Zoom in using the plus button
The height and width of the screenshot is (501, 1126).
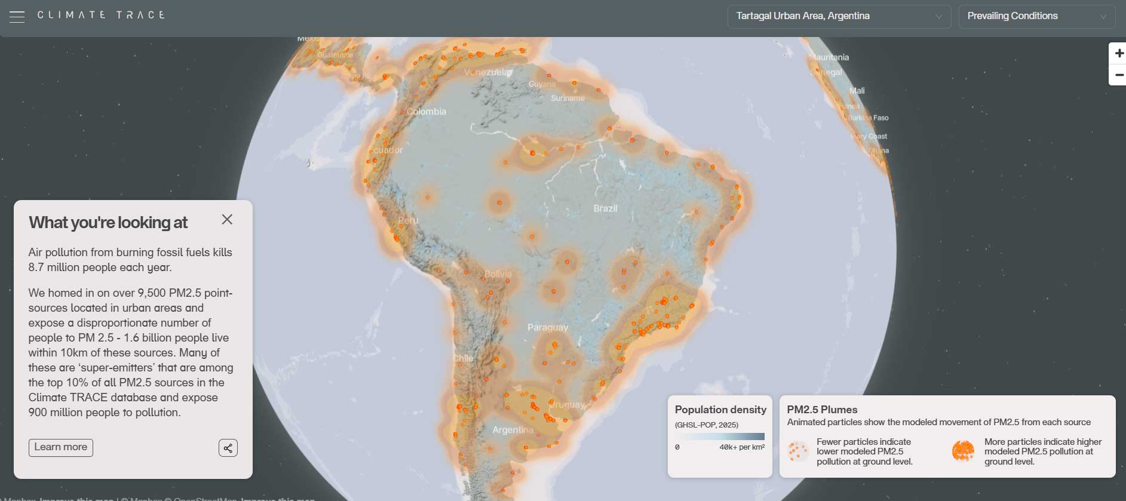click(x=1118, y=53)
